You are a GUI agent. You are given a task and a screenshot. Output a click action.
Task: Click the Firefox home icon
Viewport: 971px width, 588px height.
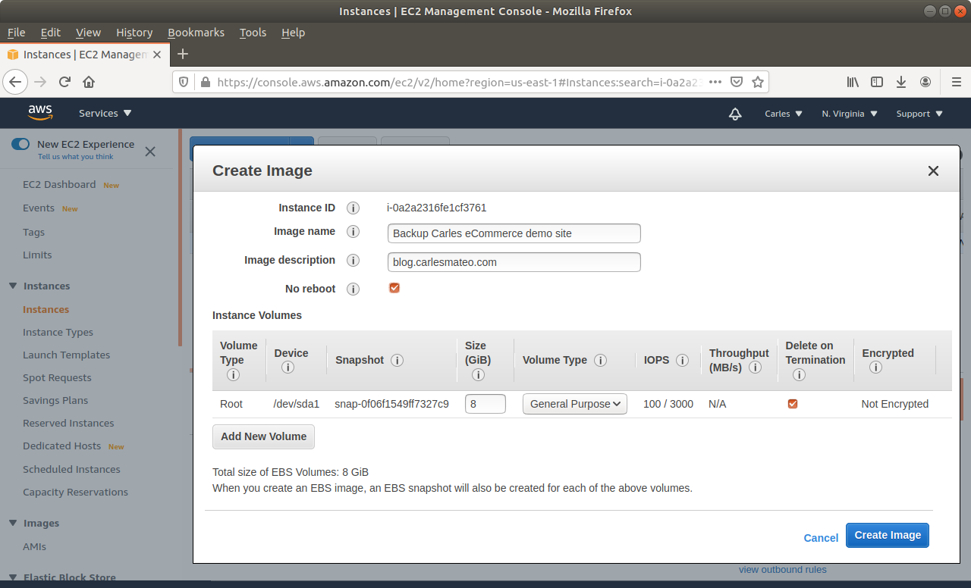pyautogui.click(x=89, y=82)
